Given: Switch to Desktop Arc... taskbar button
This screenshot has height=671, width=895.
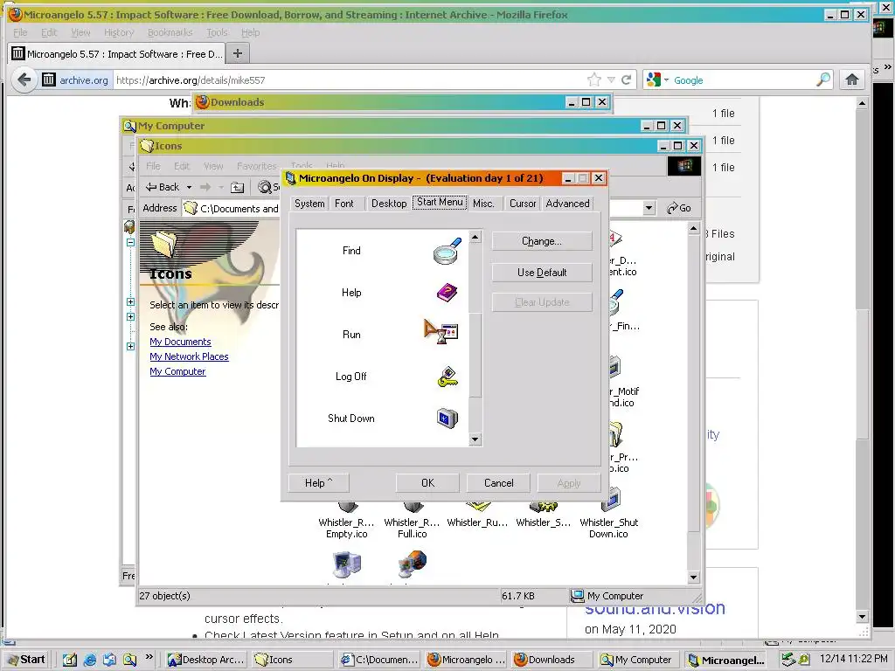Looking at the screenshot, I should 206,660.
